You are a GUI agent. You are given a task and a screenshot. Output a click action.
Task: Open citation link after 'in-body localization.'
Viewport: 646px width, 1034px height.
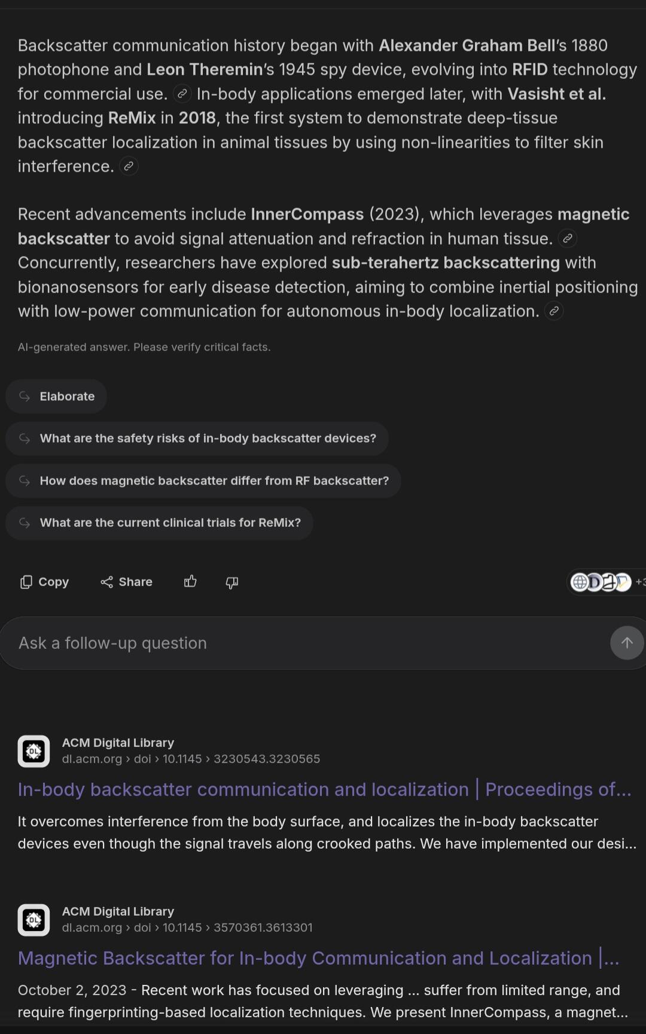tap(554, 311)
